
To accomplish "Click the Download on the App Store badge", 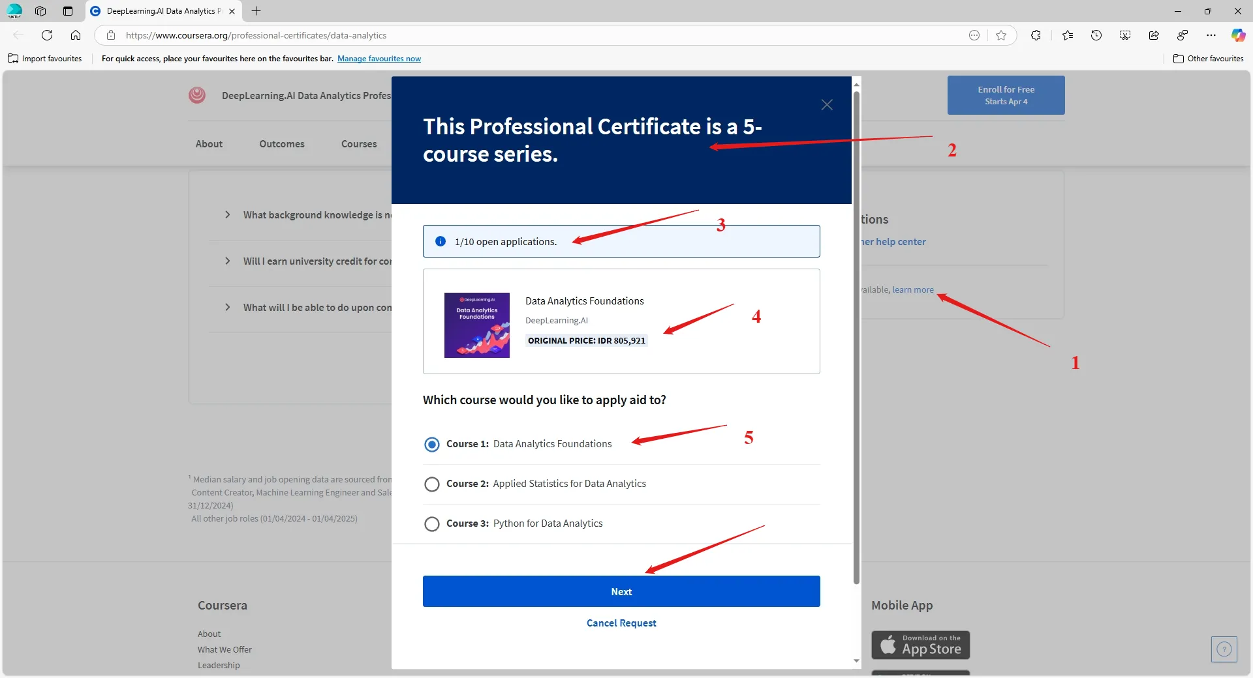I will click(921, 645).
